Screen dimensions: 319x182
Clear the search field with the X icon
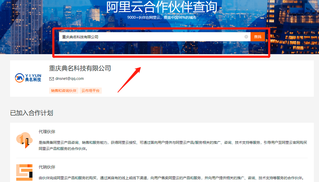click(246, 37)
